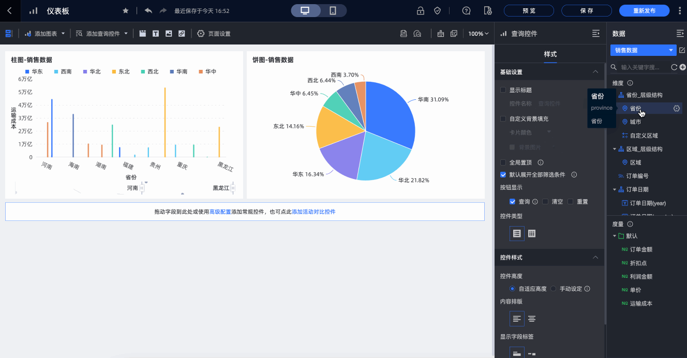The height and width of the screenshot is (358, 687).
Task: Uncheck 默认展开全部筛选条件
Action: [503, 175]
